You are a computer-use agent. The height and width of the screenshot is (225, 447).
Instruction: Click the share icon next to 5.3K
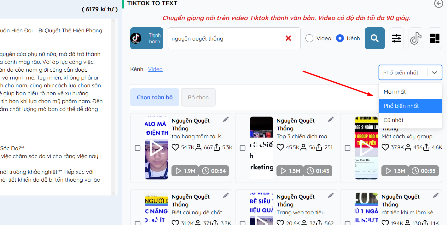pos(217,147)
